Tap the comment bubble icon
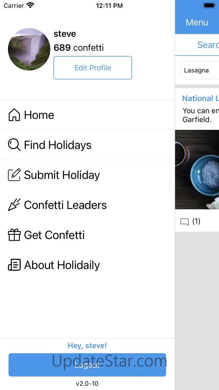The image size is (219, 390). click(184, 222)
